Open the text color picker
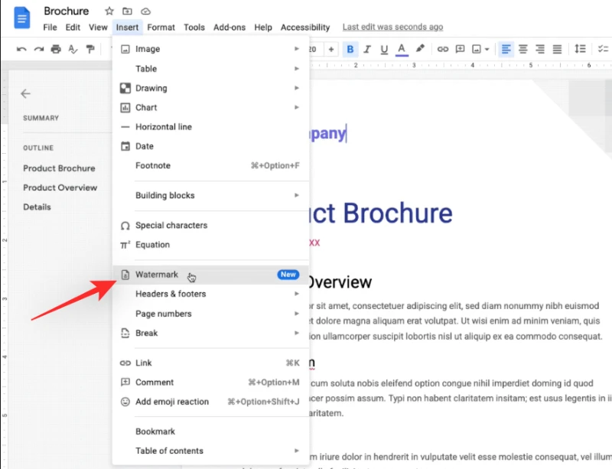Viewport: 612px width, 469px height. 402,49
